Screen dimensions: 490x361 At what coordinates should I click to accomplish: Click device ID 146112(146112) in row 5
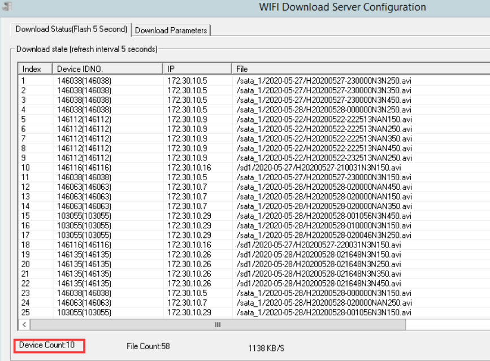coord(84,120)
